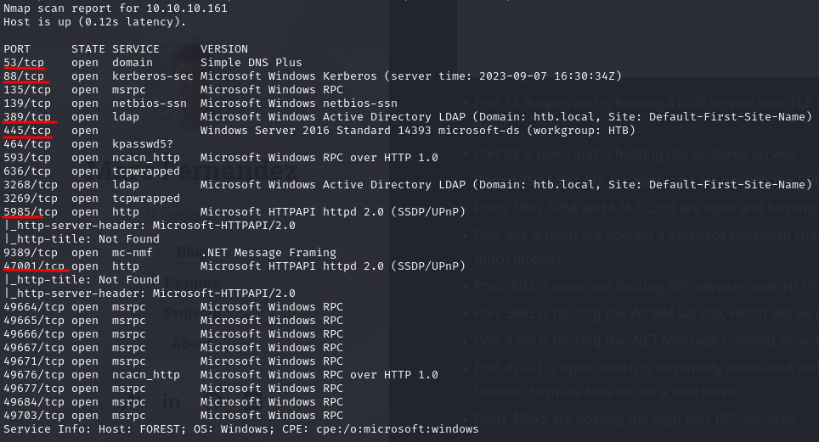Click the PORT column header

[17, 49]
